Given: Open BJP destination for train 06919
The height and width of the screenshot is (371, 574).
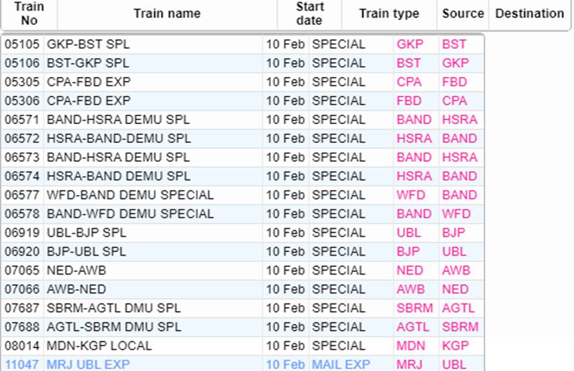Looking at the screenshot, I should pos(453,233).
